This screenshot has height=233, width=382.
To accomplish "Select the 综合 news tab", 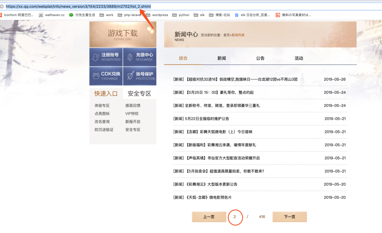I will pos(183,58).
